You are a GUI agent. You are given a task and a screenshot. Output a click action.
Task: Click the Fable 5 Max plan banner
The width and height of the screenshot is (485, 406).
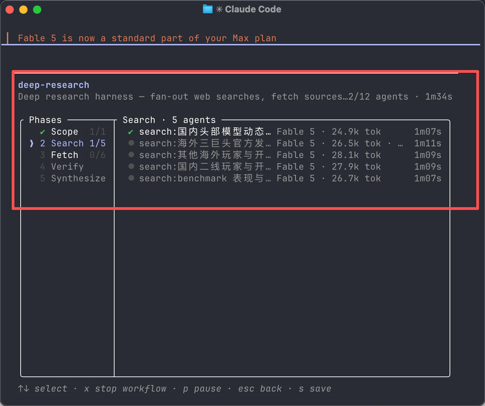(x=147, y=38)
